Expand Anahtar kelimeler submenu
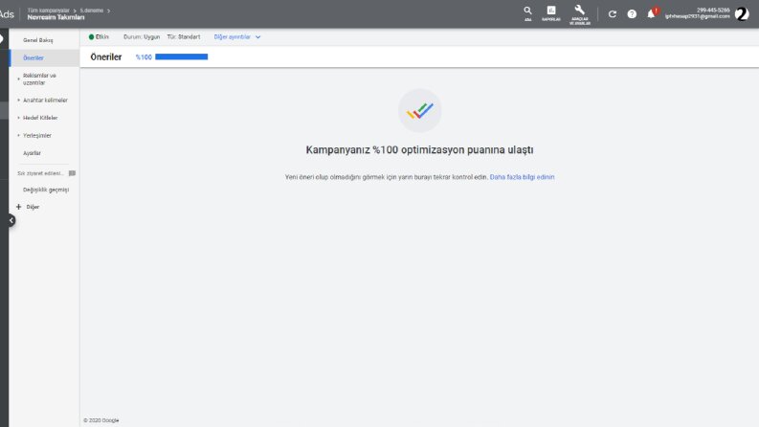This screenshot has height=427, width=759. coord(19,101)
